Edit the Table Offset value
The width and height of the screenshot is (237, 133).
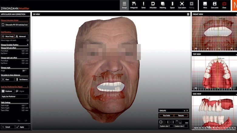click(x=23, y=110)
